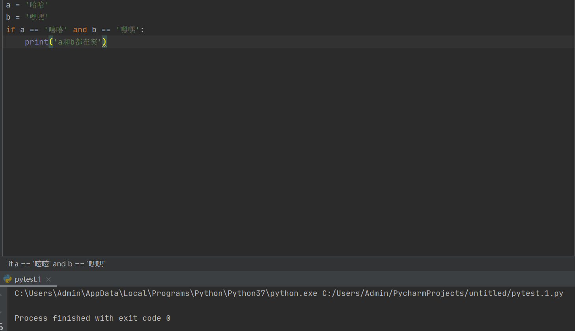Click the Python icon on the pytest.1 tab
The image size is (575, 331).
click(x=7, y=279)
